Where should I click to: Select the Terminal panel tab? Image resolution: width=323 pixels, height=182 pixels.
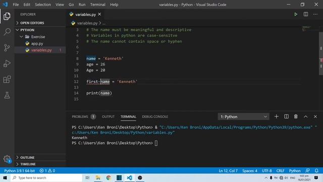click(x=128, y=117)
